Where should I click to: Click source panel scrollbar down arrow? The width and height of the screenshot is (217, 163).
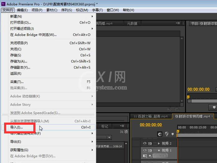click(182, 101)
